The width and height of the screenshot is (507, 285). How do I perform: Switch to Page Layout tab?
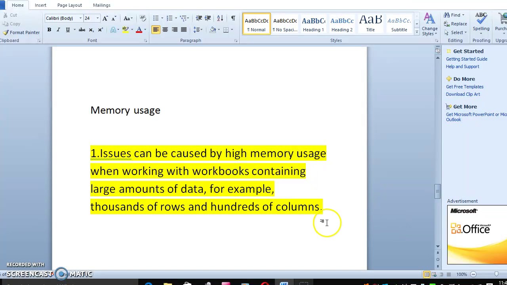pos(69,5)
